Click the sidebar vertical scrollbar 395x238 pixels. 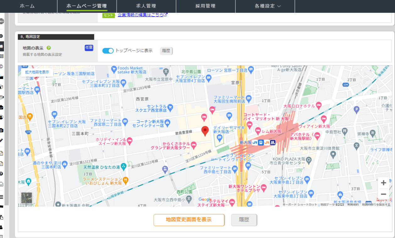(x=7, y=110)
